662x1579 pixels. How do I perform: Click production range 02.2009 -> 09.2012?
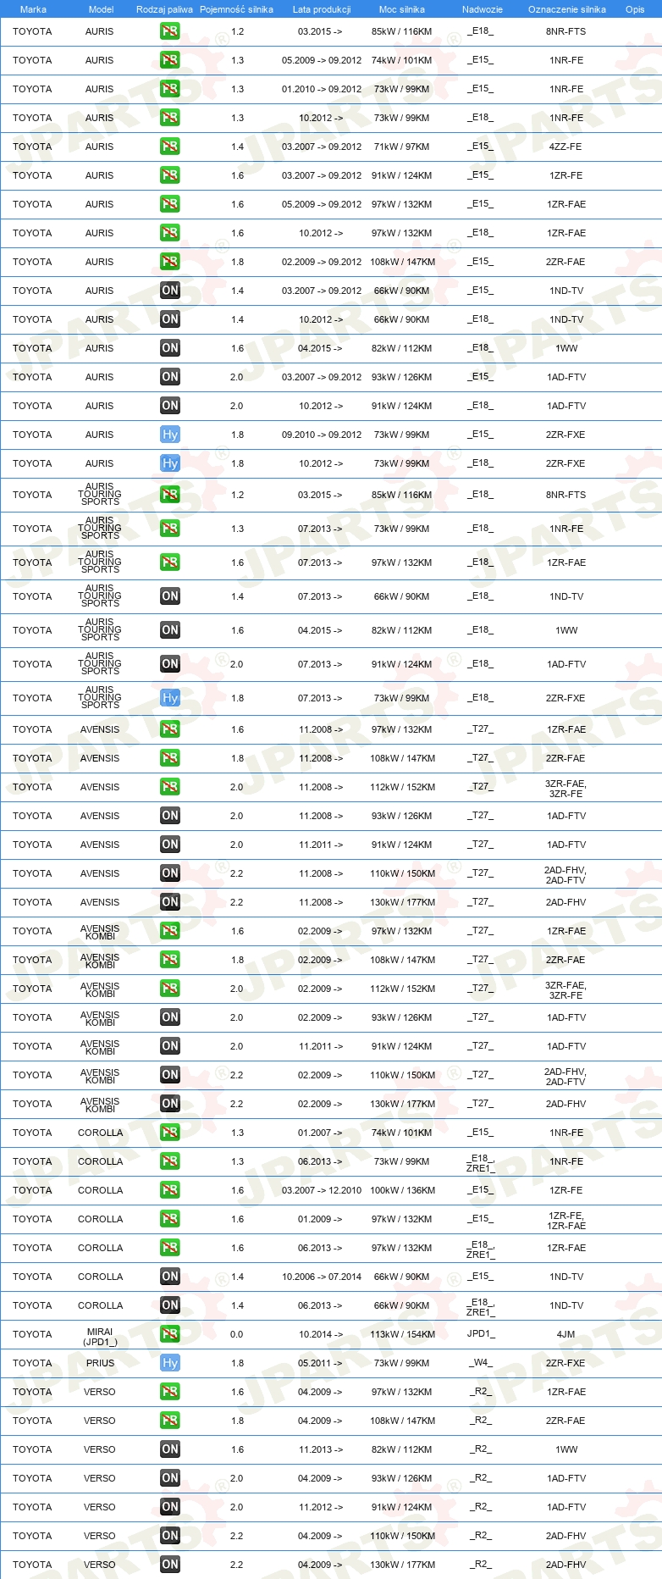coord(322,262)
